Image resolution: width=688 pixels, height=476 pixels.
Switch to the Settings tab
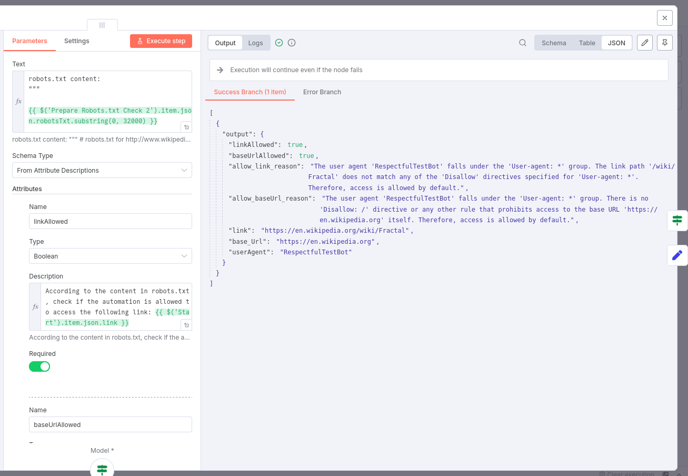[x=77, y=41]
